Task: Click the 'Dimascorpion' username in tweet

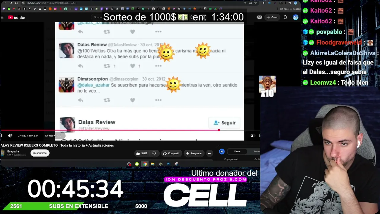Action: click(x=93, y=79)
